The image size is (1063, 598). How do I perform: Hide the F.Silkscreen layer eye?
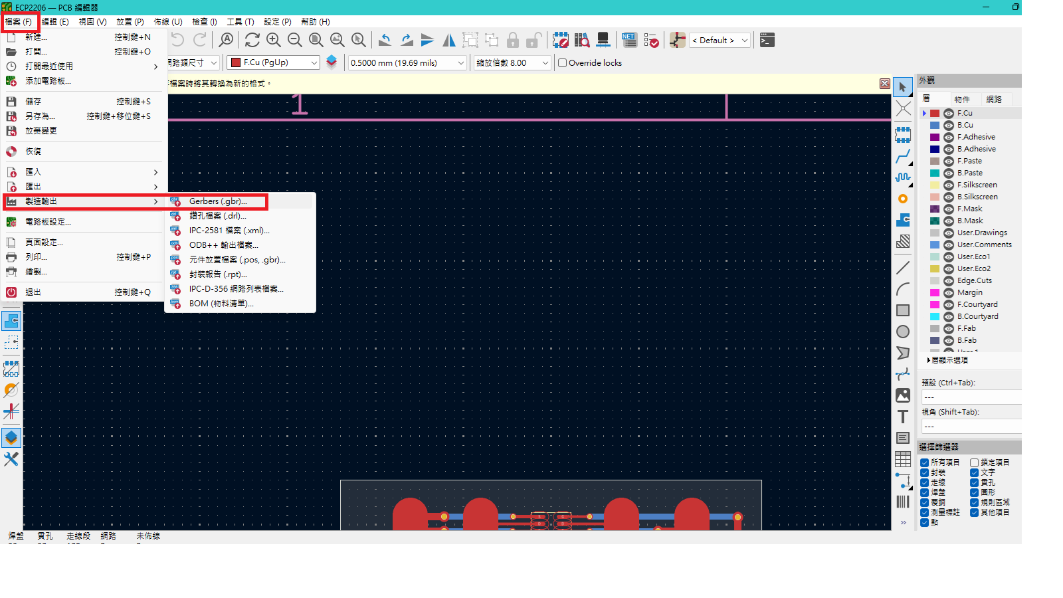[949, 185]
